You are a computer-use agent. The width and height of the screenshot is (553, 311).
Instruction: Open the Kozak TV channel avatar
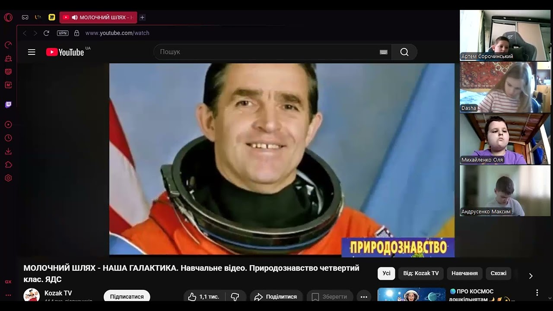pos(32,295)
